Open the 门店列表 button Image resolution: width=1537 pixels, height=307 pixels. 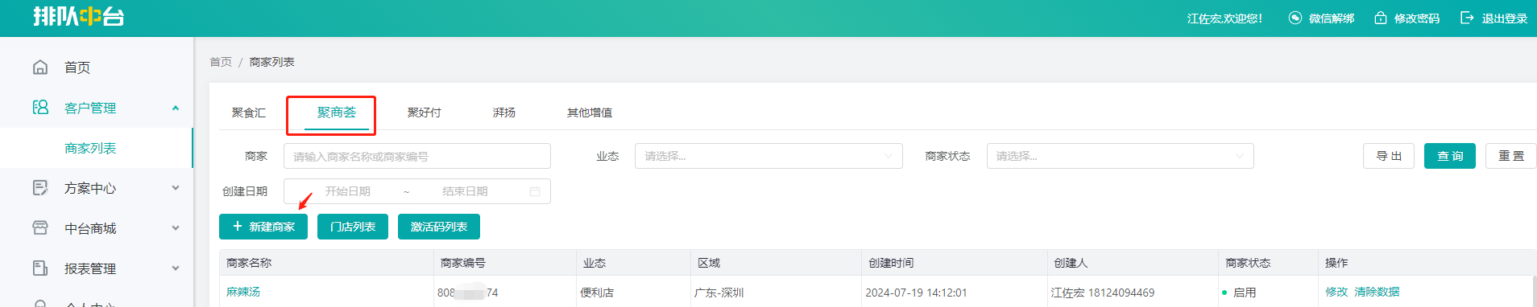click(353, 227)
